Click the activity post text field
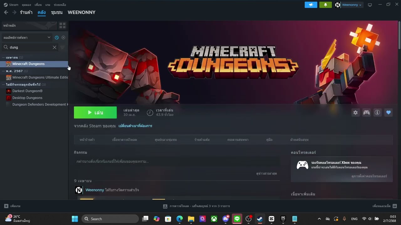The image size is (401, 225). click(177, 162)
